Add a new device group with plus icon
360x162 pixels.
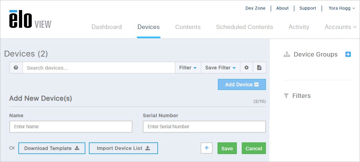click(348, 54)
